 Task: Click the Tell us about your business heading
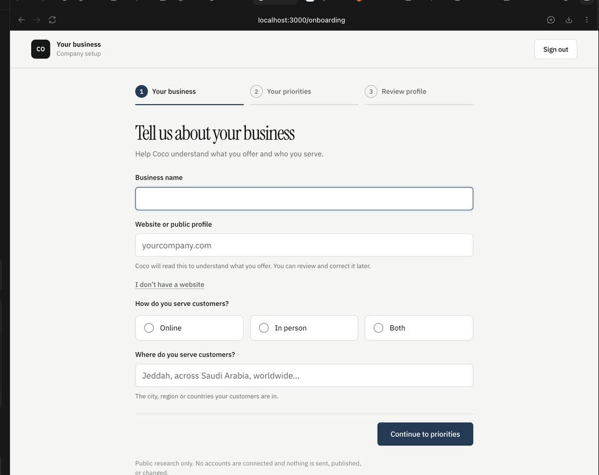215,133
